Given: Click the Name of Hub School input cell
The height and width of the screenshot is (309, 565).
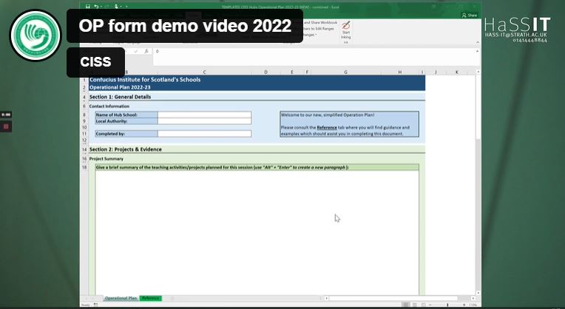Looking at the screenshot, I should (204, 115).
